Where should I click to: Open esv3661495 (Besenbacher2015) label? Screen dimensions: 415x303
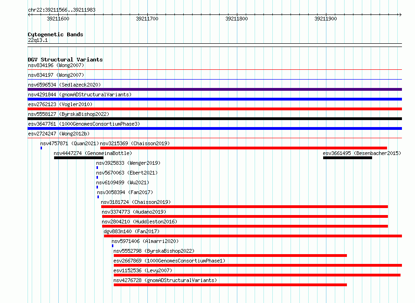[x=362, y=153]
